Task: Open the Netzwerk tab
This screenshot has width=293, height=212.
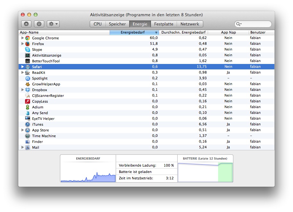Action: pos(190,24)
